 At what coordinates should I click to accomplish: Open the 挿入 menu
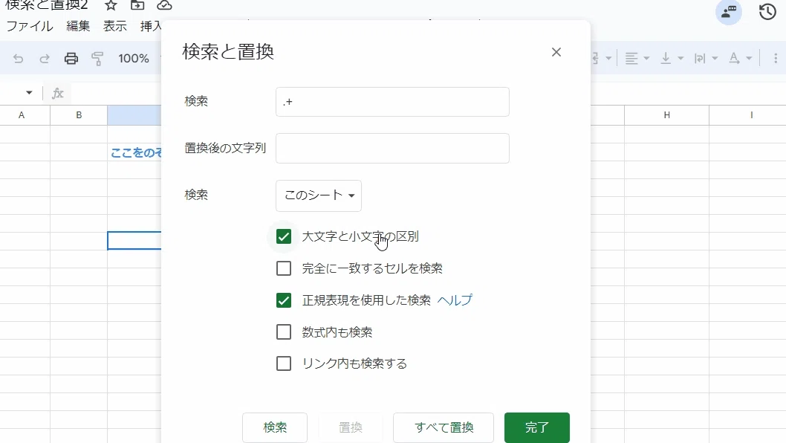[150, 26]
